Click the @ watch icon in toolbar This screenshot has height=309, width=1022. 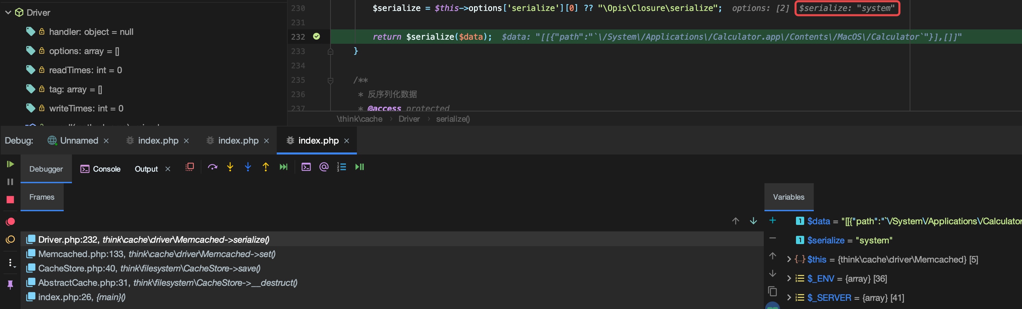(324, 167)
